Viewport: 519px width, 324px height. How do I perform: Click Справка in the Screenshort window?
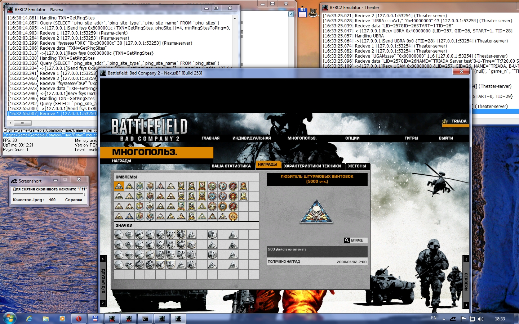(74, 200)
